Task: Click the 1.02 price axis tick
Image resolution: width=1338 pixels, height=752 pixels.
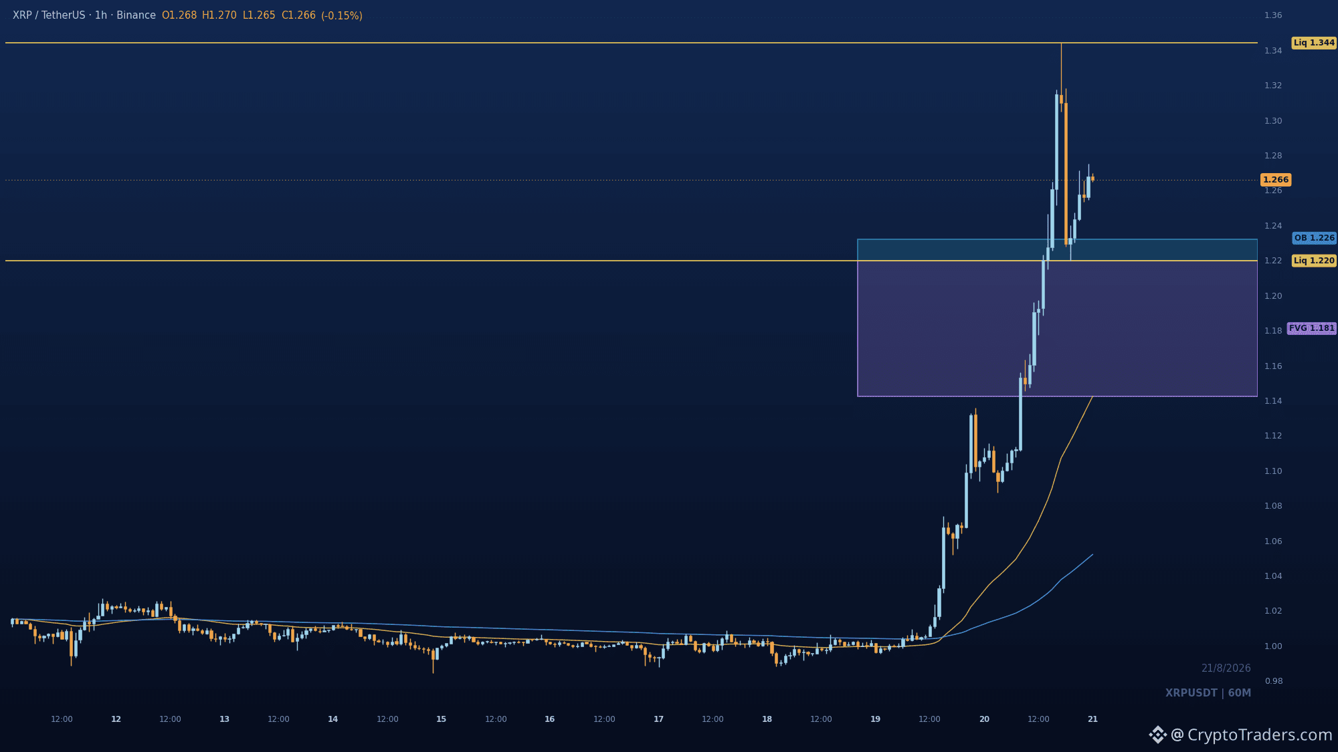Action: 1273,611
